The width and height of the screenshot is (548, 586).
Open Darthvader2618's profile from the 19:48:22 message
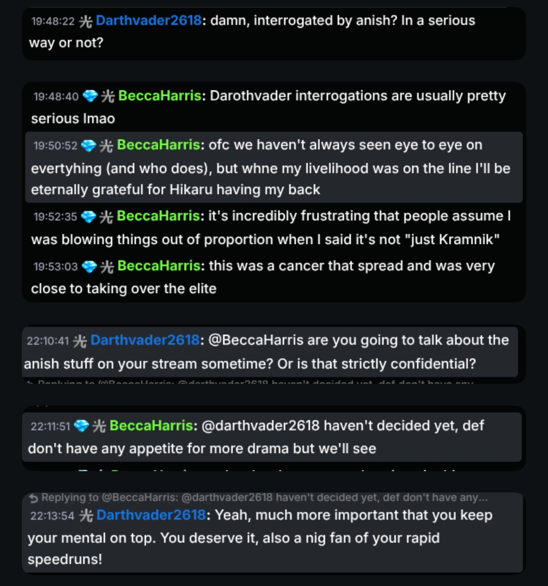coord(149,20)
